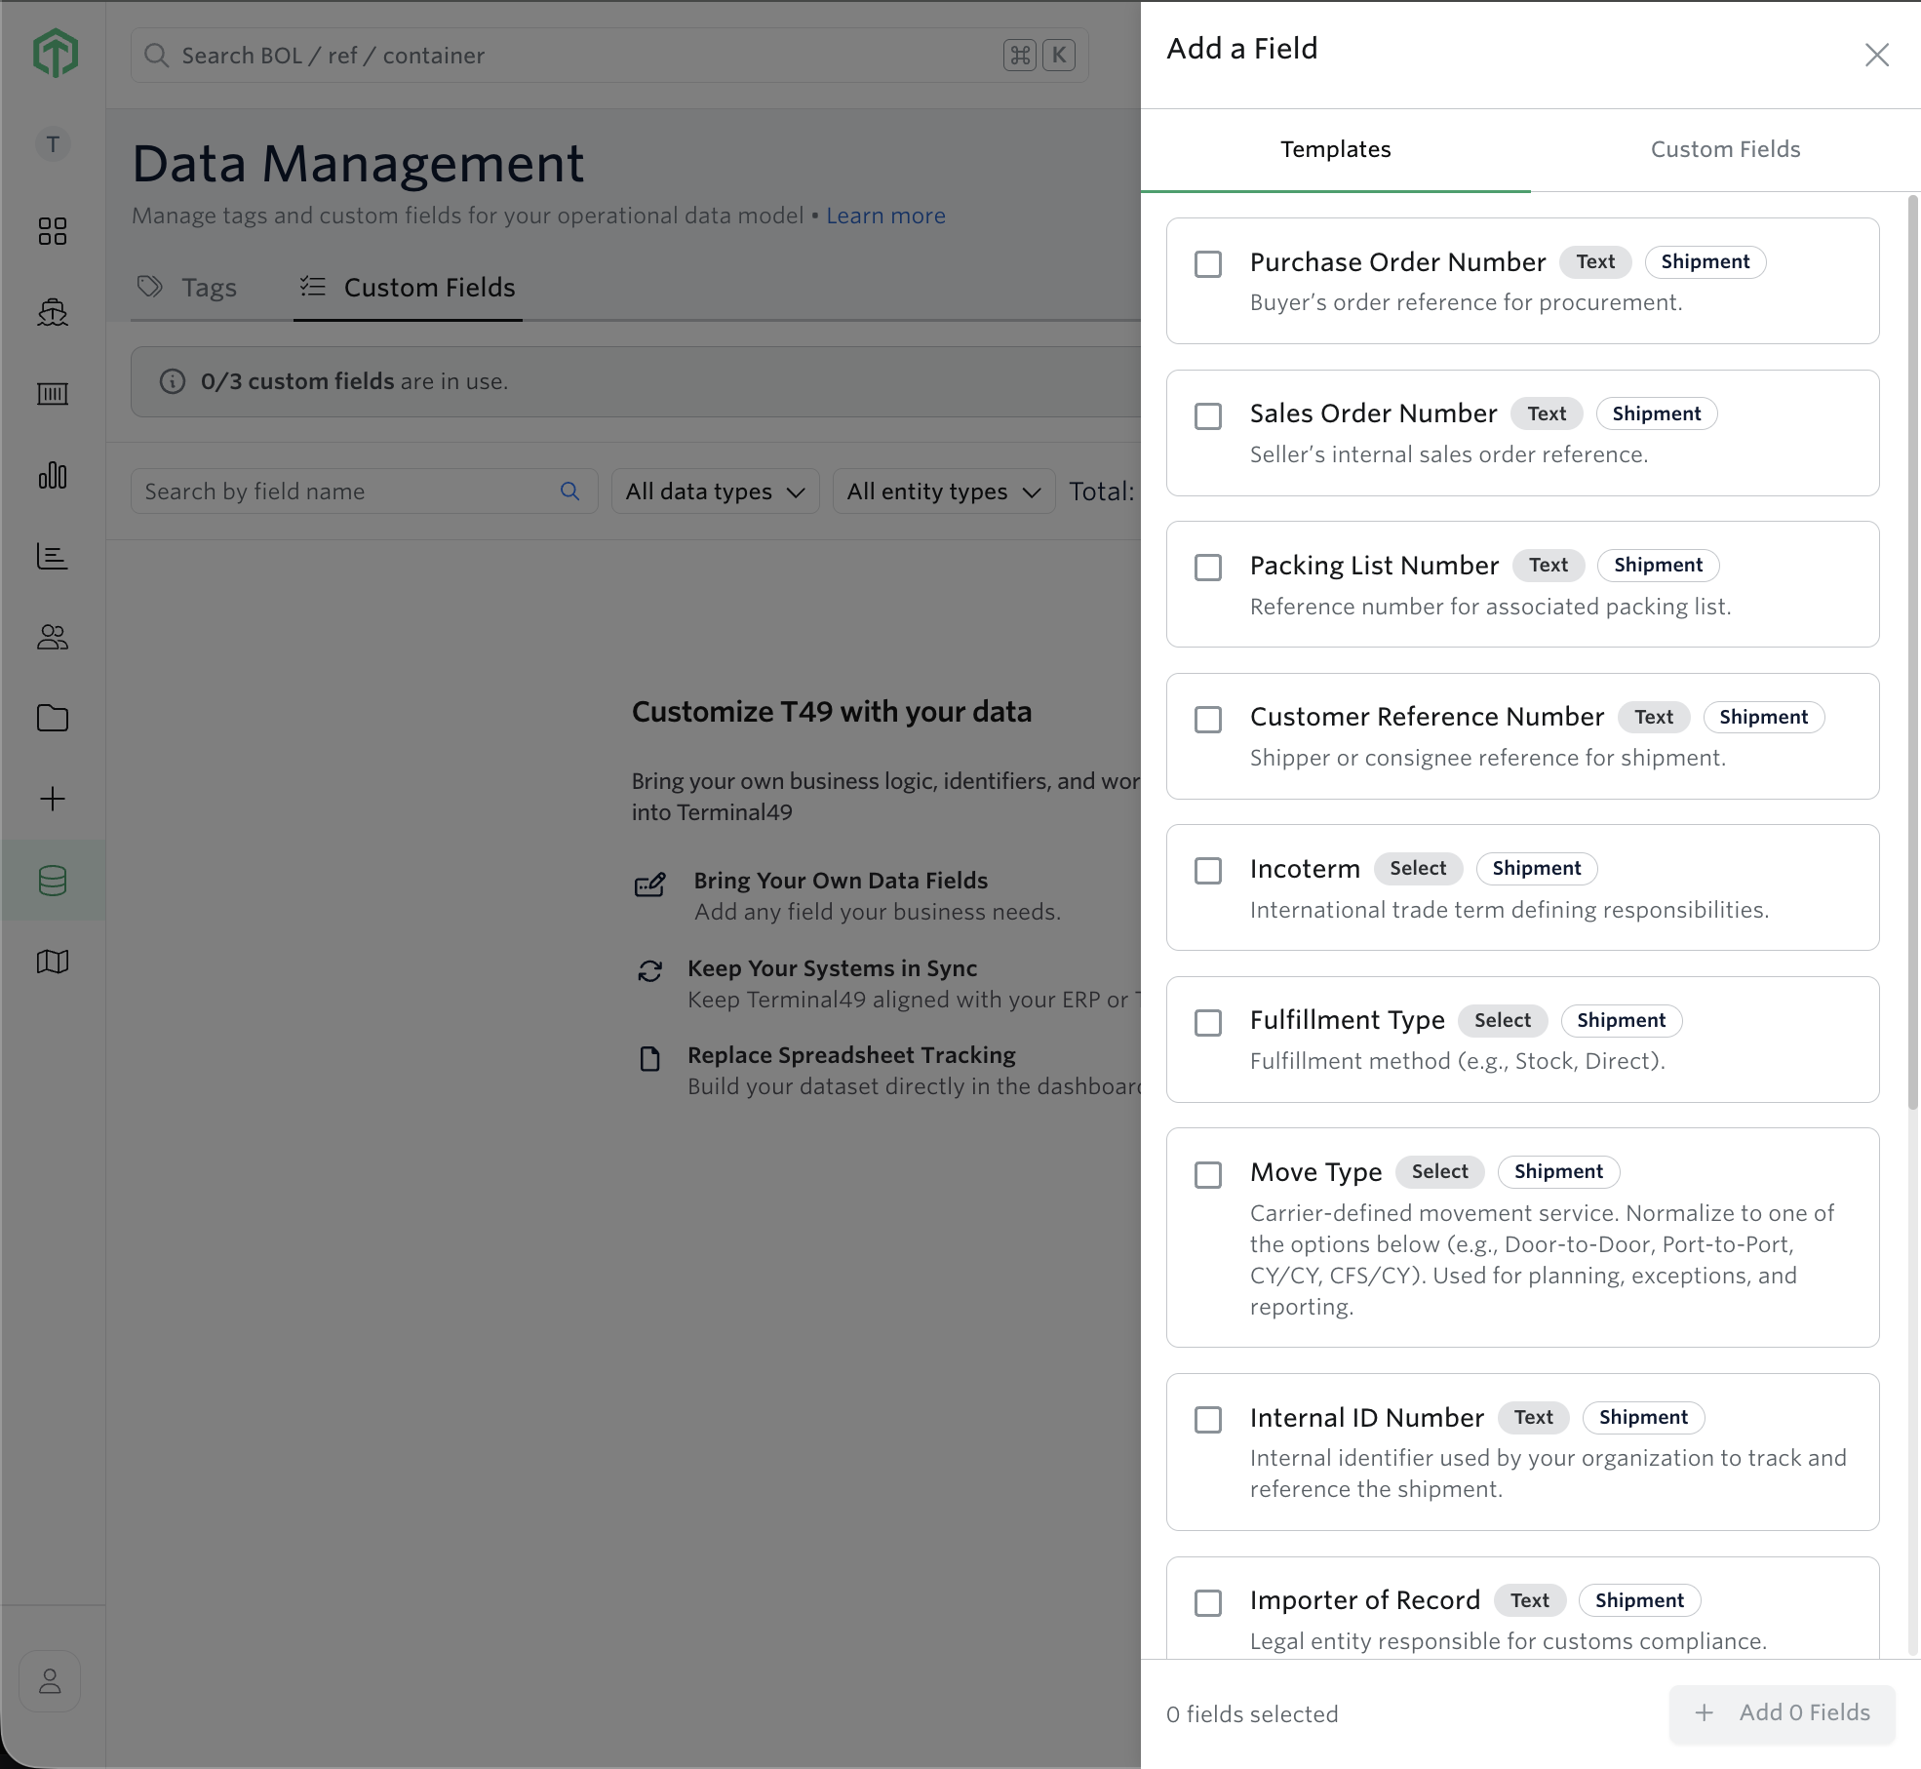The width and height of the screenshot is (1921, 1769).
Task: Open the container barcode icon in sidebar
Action: coord(53,394)
